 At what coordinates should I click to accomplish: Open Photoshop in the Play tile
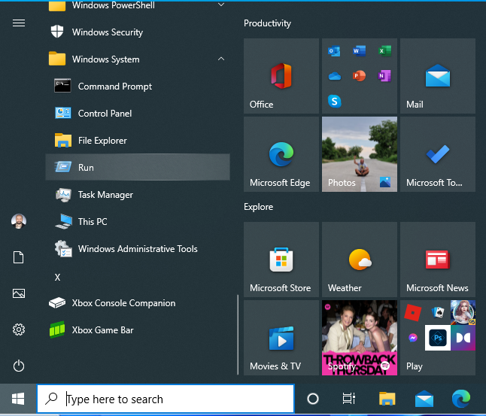[438, 338]
